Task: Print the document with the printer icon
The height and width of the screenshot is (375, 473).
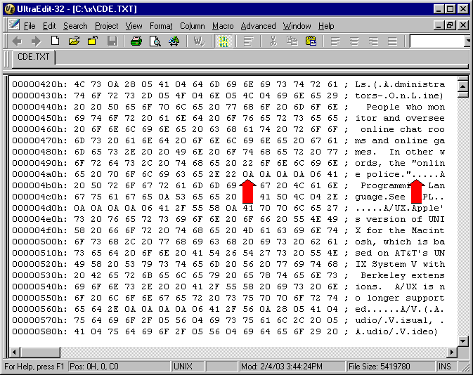Action: pos(136,41)
